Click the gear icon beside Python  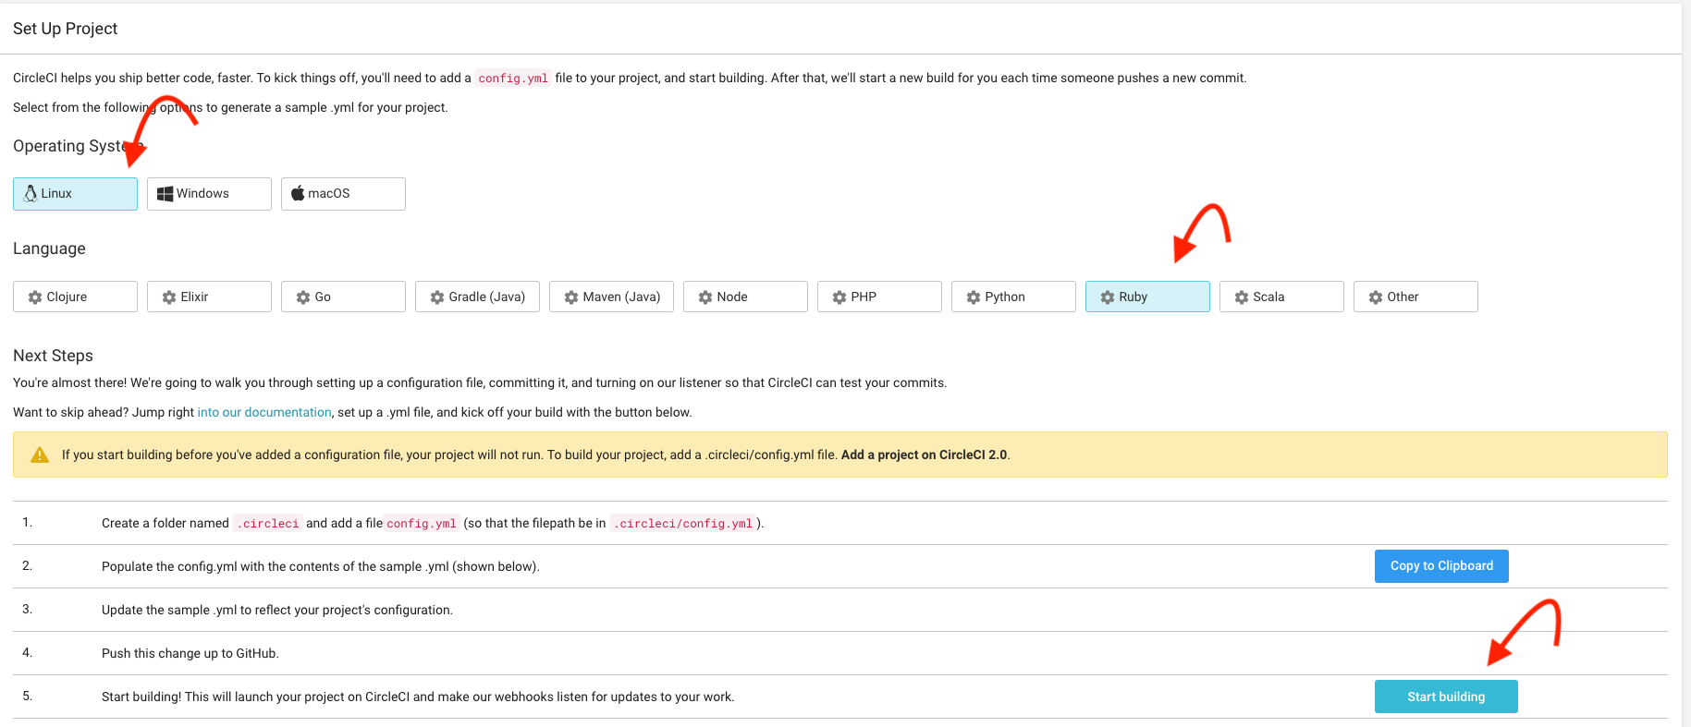(x=974, y=297)
